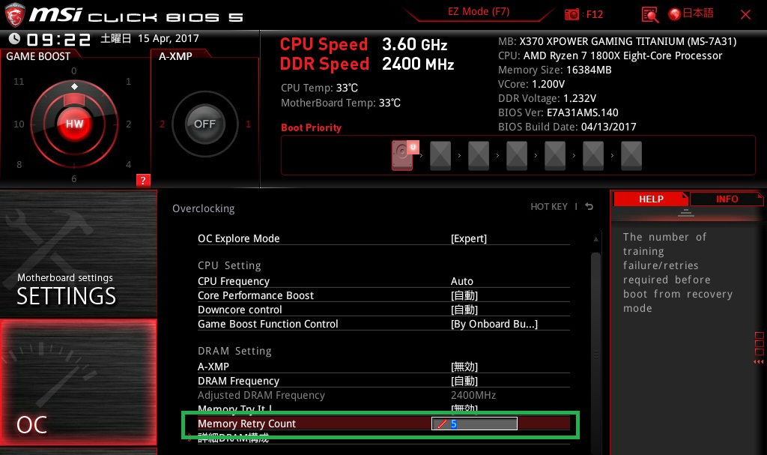Click the BIOS Ver E7A31AMS.140 line

558,112
